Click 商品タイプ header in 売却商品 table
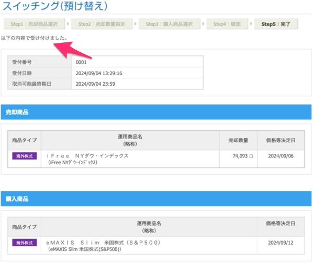This screenshot has width=314, height=263. click(x=25, y=141)
